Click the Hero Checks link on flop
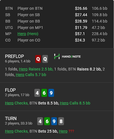The image size is (114, 139). pyautogui.click(x=17, y=103)
